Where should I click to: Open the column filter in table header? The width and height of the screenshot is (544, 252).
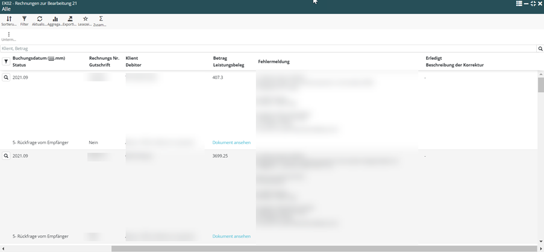(x=6, y=61)
